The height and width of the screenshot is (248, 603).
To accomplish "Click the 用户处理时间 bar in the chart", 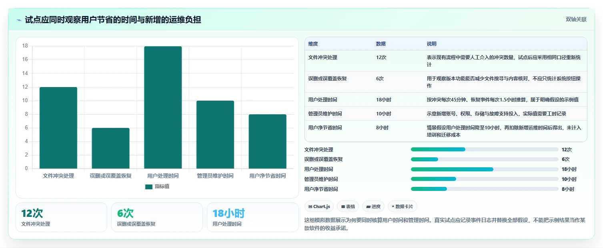I will [x=163, y=107].
